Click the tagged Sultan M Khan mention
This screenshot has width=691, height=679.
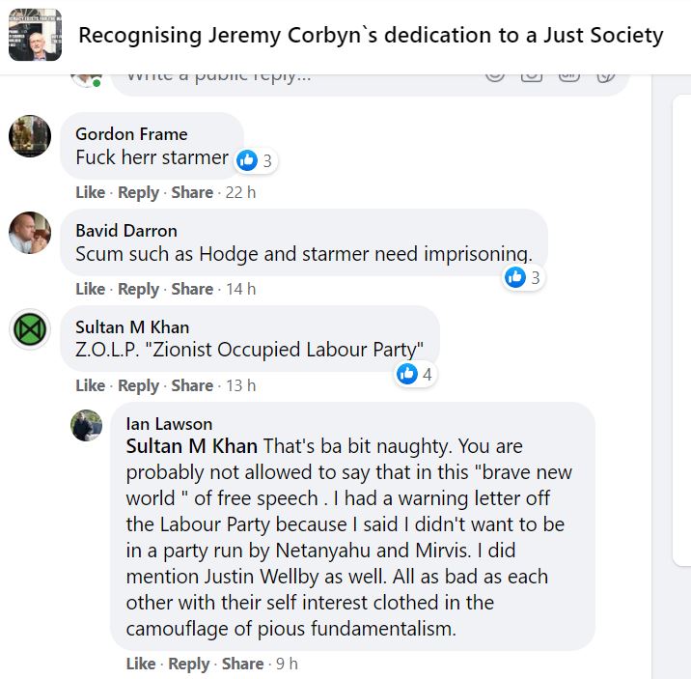point(192,446)
